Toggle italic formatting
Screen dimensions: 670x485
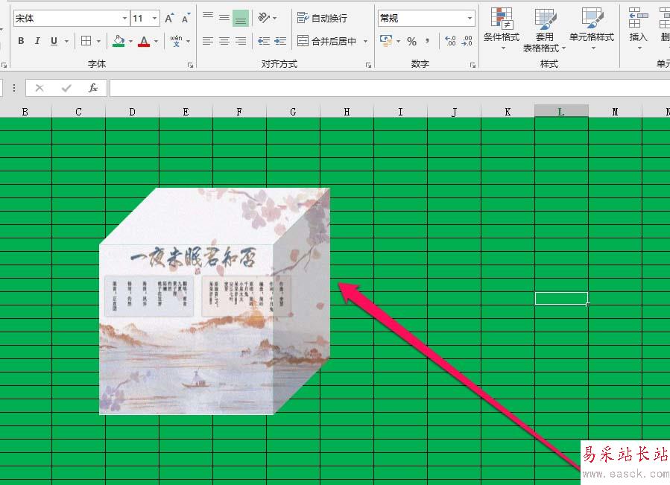tap(37, 41)
